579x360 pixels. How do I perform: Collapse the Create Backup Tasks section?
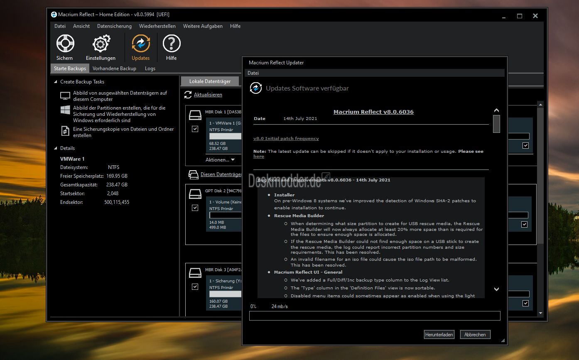click(56, 82)
